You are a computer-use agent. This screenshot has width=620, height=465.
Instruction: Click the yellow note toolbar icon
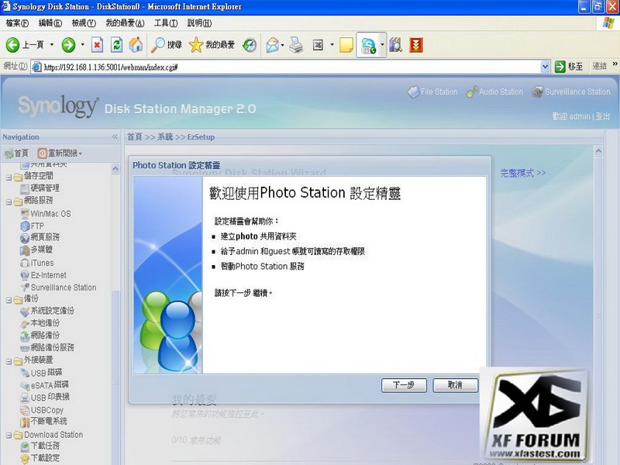[346, 45]
